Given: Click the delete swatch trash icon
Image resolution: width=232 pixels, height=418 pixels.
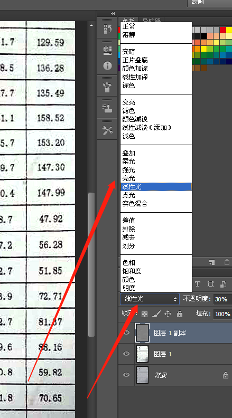Looking at the screenshot, I should [227, 262].
